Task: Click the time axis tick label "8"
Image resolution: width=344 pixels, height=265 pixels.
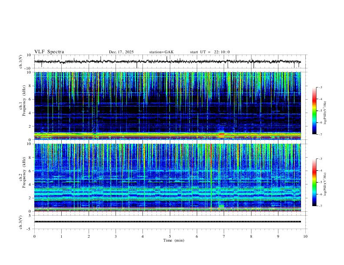Action: pyautogui.click(x=251, y=236)
